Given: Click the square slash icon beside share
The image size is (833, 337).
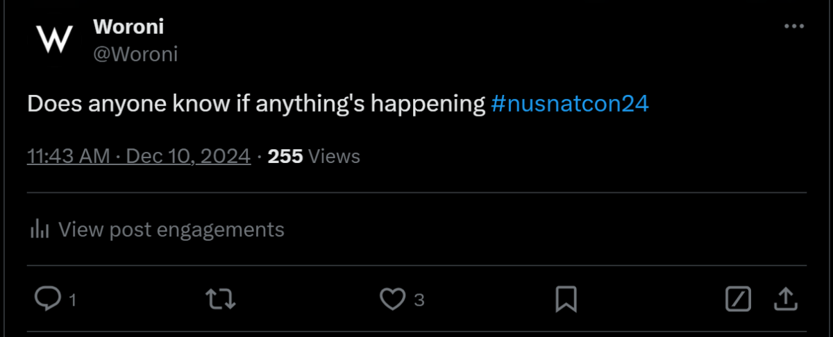Looking at the screenshot, I should click(739, 300).
